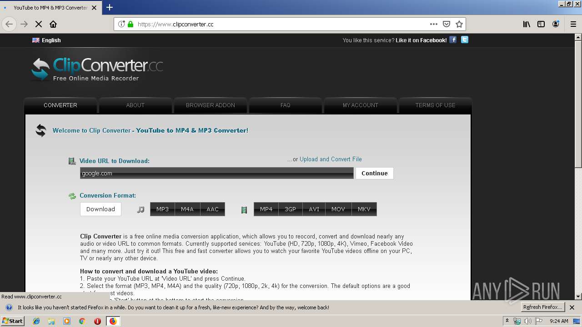Switch to Firefox taskbar button
The image size is (582, 327).
[x=113, y=321]
